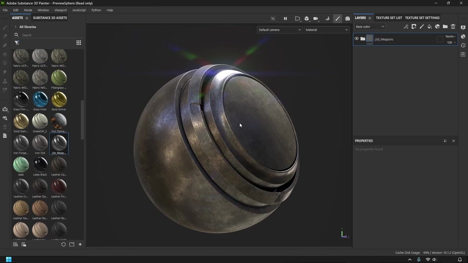
Task: Add a fill layer with the paint bucket icon
Action: (430, 26)
